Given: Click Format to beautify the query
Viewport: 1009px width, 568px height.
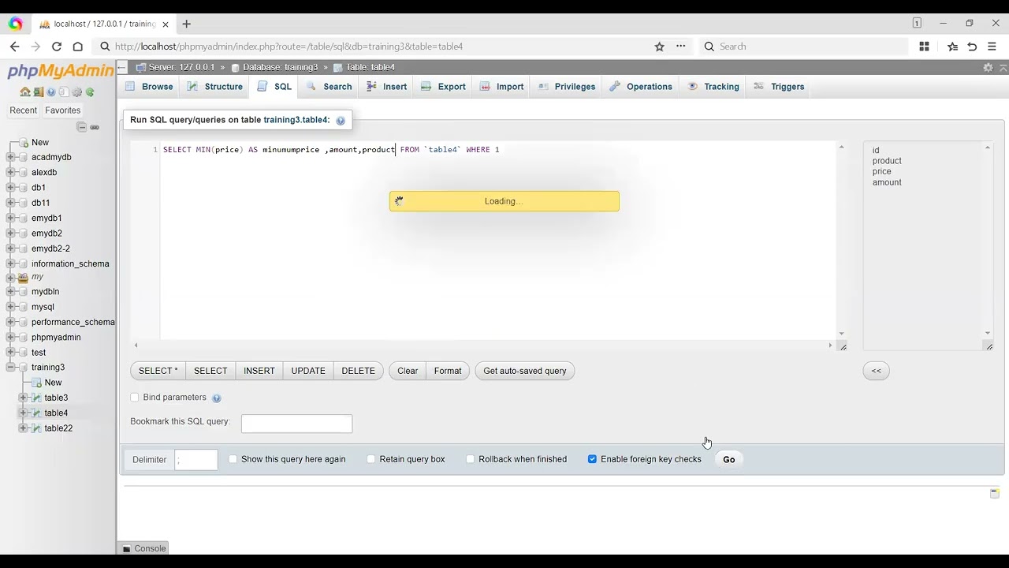Looking at the screenshot, I should point(448,371).
